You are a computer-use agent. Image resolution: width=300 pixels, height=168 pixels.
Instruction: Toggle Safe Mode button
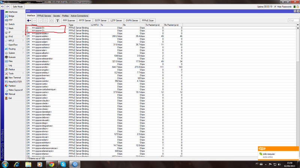[x=18, y=7]
